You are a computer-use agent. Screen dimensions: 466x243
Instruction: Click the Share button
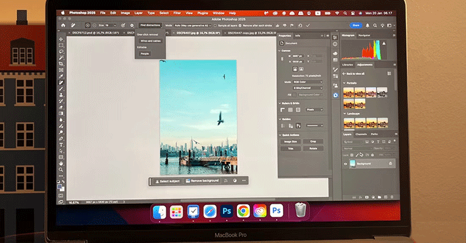355,25
